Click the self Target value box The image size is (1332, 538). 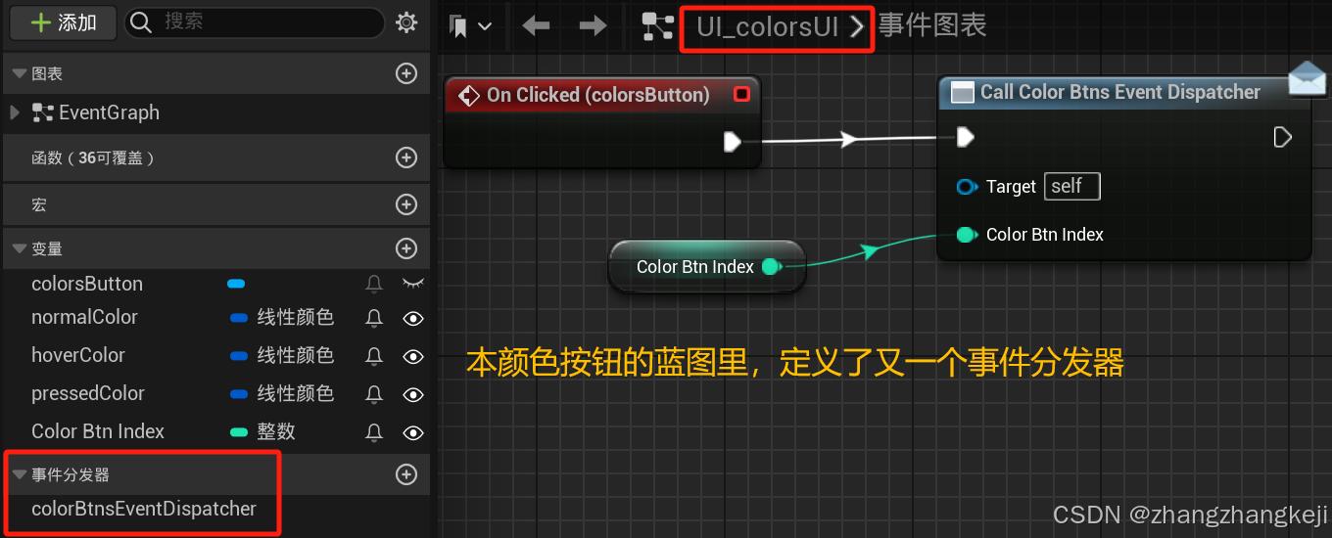[x=1072, y=186]
